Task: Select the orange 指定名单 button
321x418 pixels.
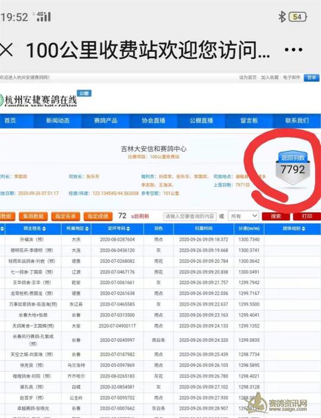Action: coord(65,216)
